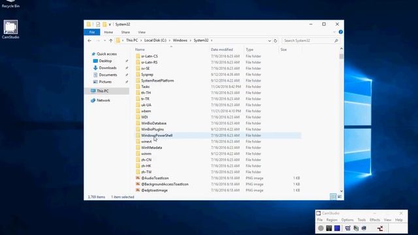The image size is (418, 235).
Task: Click Local Disk (C:) breadcrumb
Action: coord(155,40)
